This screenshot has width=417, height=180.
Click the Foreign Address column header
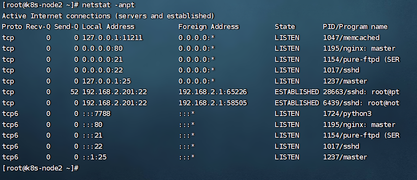point(209,27)
